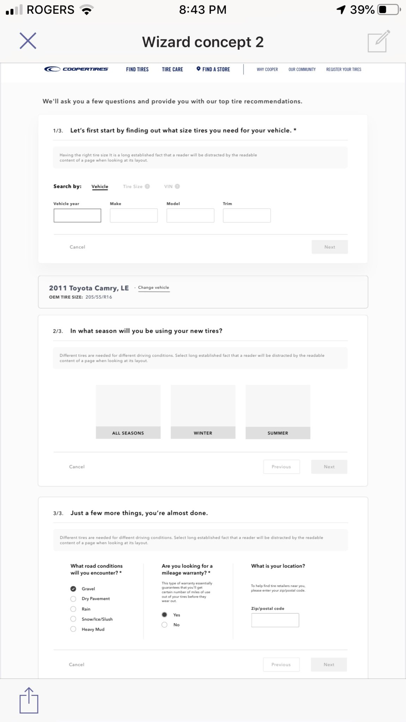Click the VIN help icon
The height and width of the screenshot is (722, 406).
point(177,186)
